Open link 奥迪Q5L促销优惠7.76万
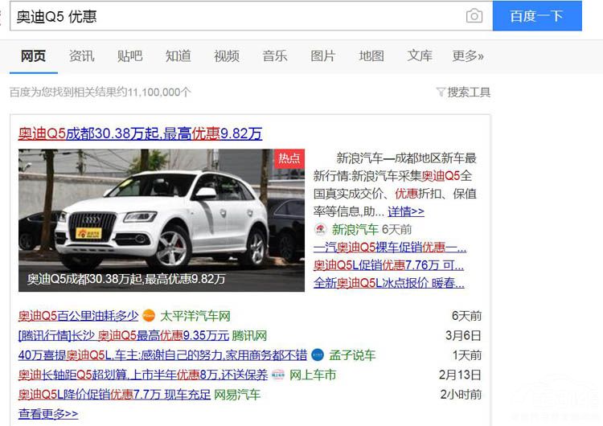603x426 pixels. point(388,265)
